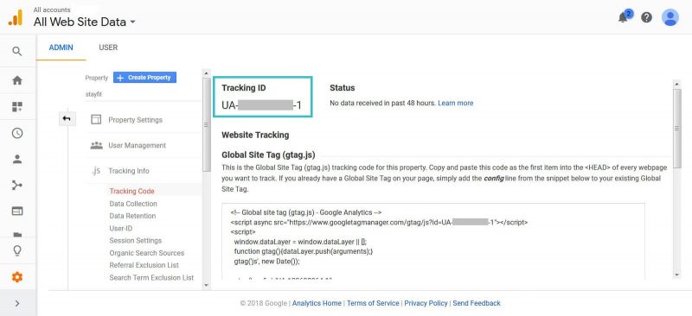Open the search icon in sidebar
692x316 pixels.
pyautogui.click(x=16, y=52)
